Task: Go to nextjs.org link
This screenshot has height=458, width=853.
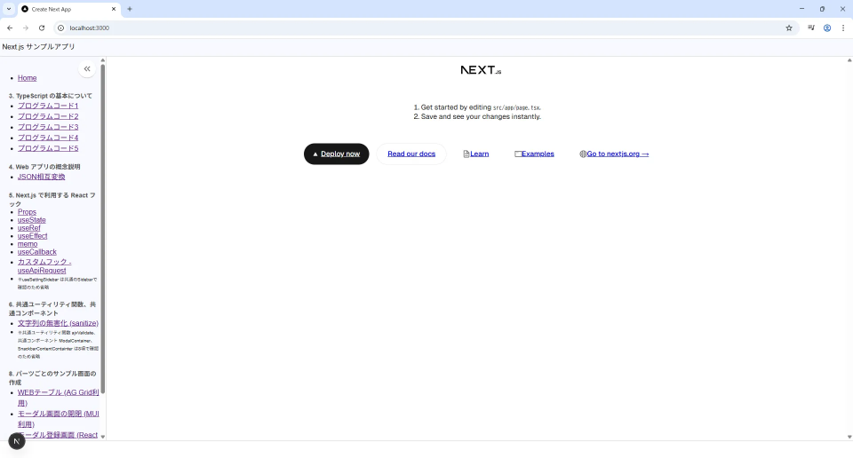Action: pyautogui.click(x=614, y=154)
